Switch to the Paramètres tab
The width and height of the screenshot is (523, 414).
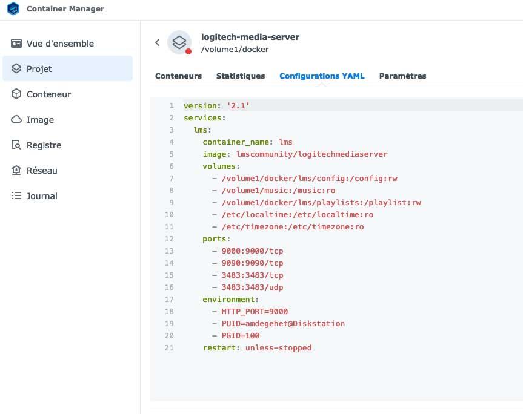point(402,76)
